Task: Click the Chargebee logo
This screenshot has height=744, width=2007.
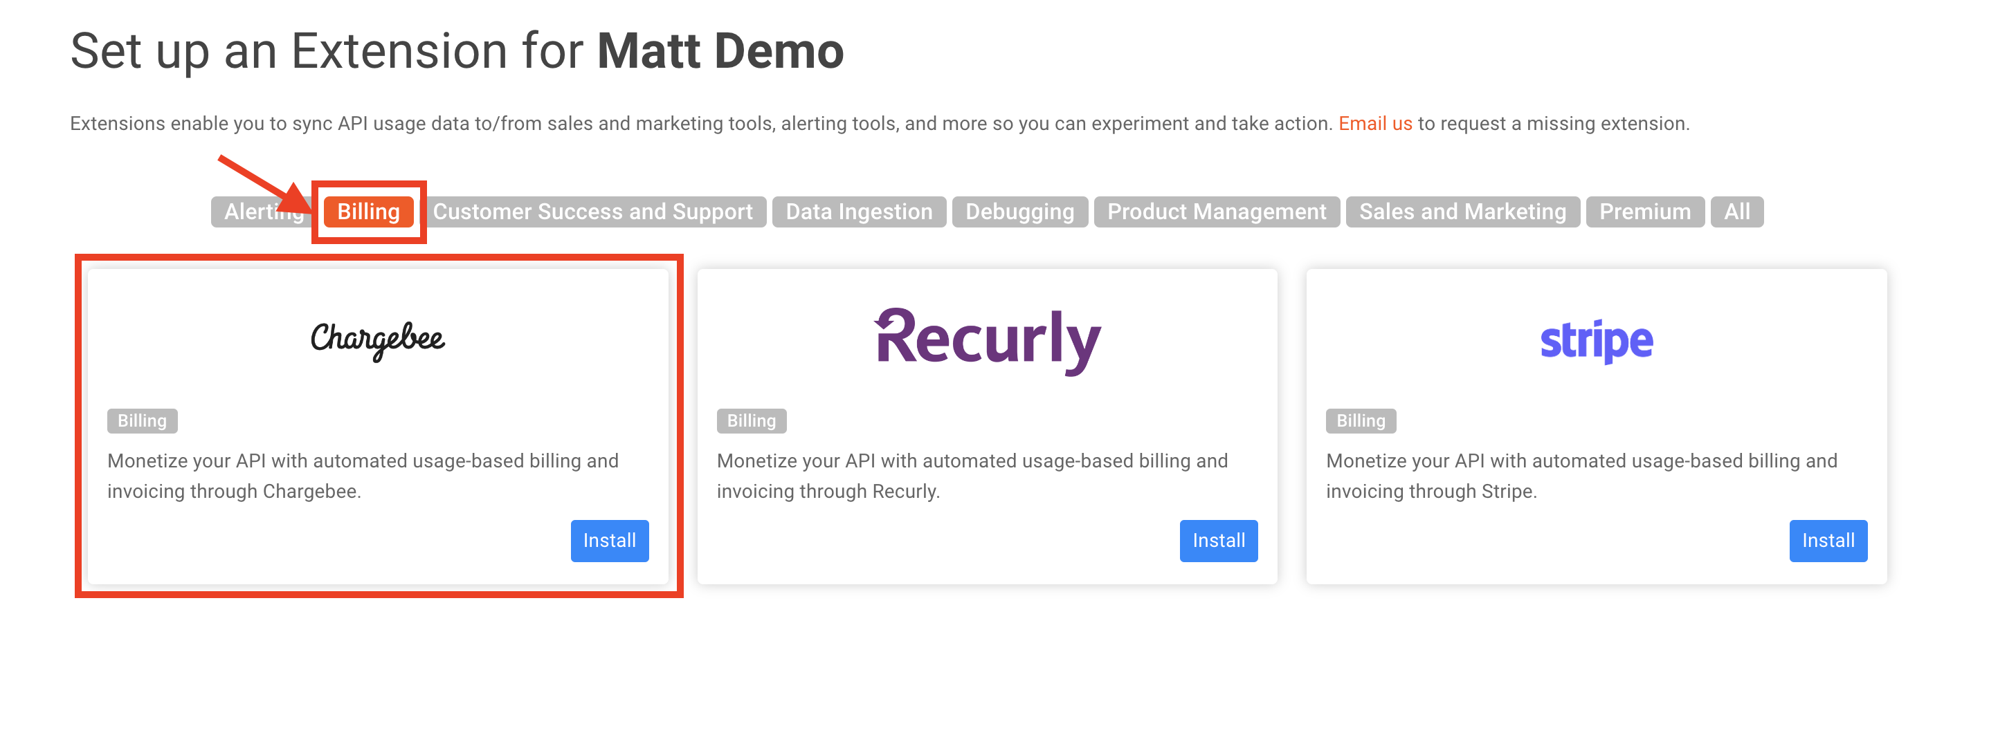Action: (378, 340)
